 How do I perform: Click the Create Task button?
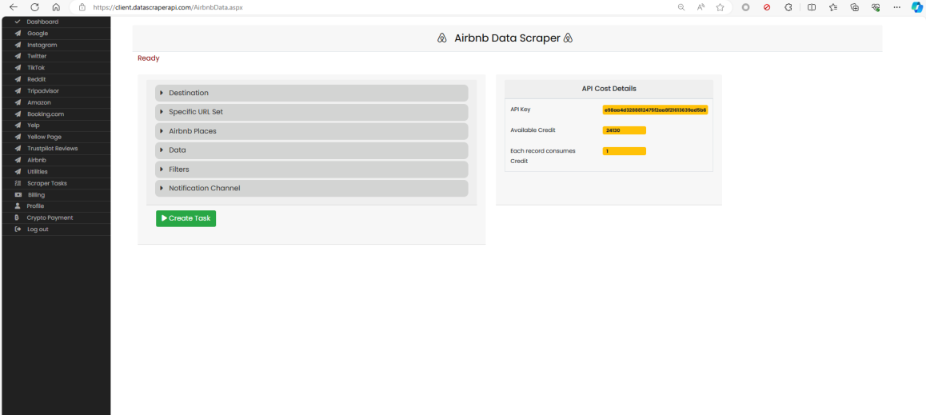point(186,218)
